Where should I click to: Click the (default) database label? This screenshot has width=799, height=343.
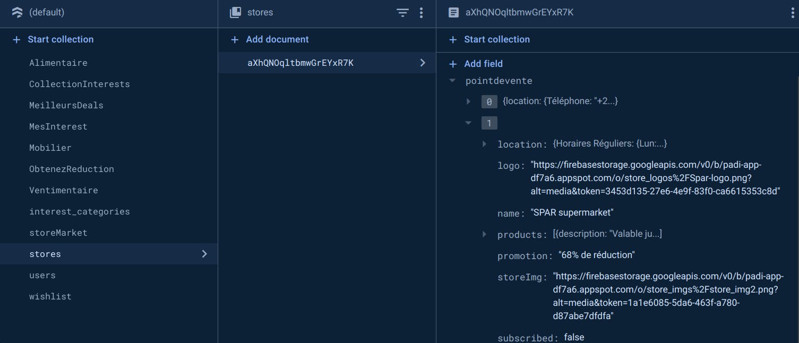click(47, 12)
